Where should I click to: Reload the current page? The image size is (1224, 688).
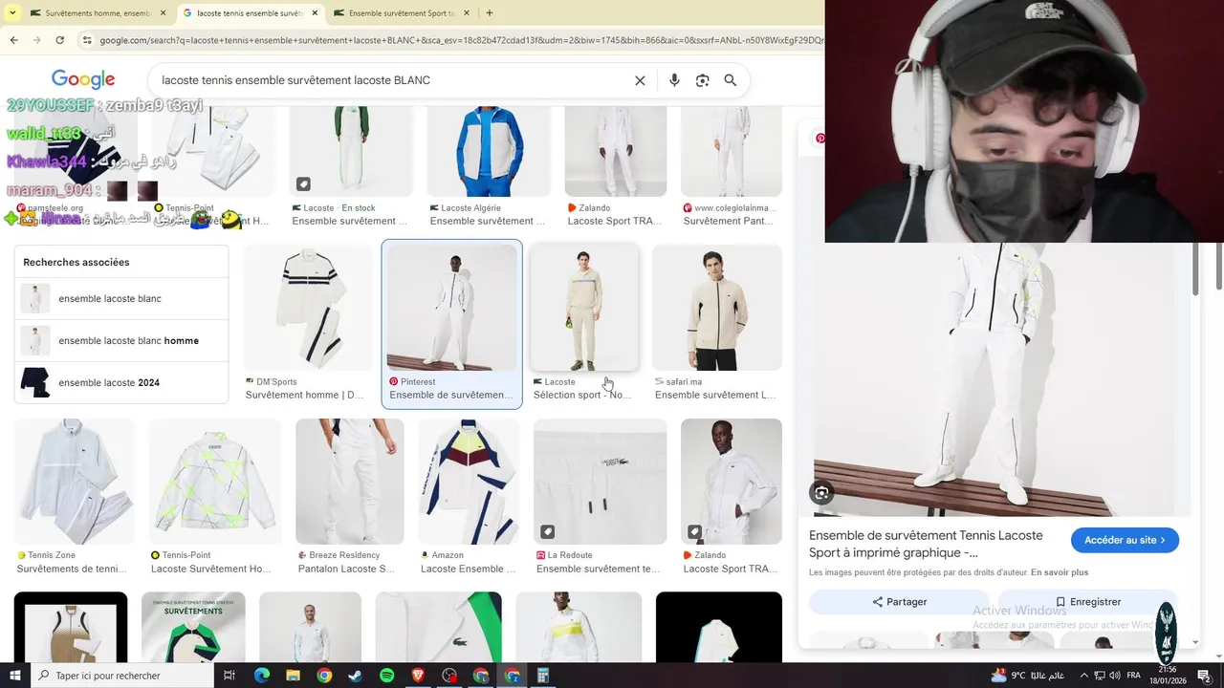point(59,40)
